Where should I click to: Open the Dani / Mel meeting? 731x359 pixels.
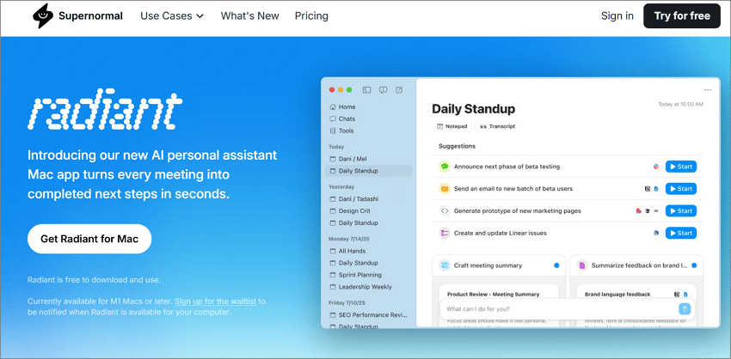tap(368, 159)
